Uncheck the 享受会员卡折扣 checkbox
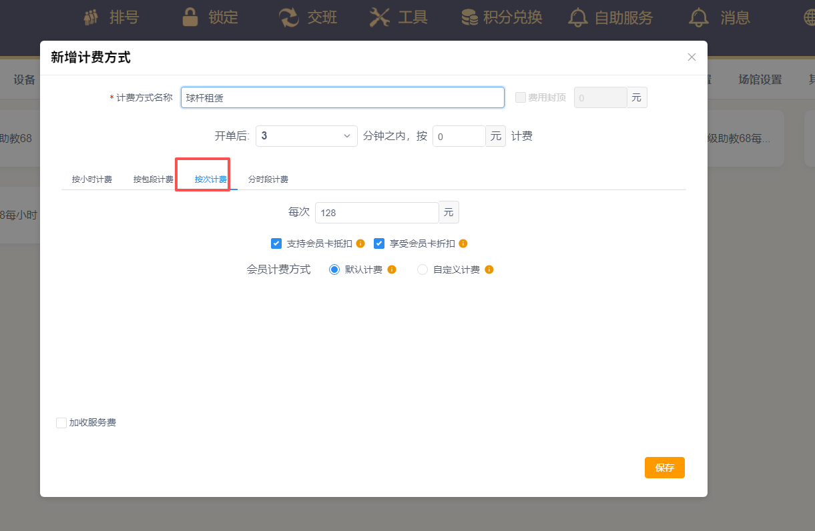Image resolution: width=815 pixels, height=531 pixels. pos(379,243)
